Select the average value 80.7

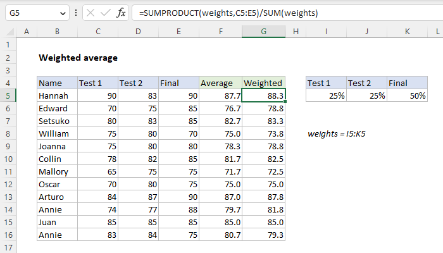[220, 235]
